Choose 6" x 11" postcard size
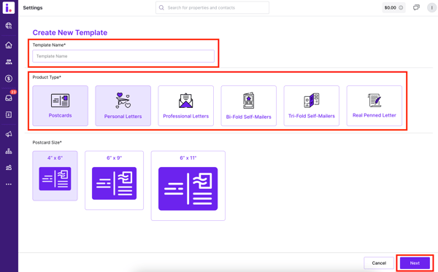 pyautogui.click(x=188, y=186)
